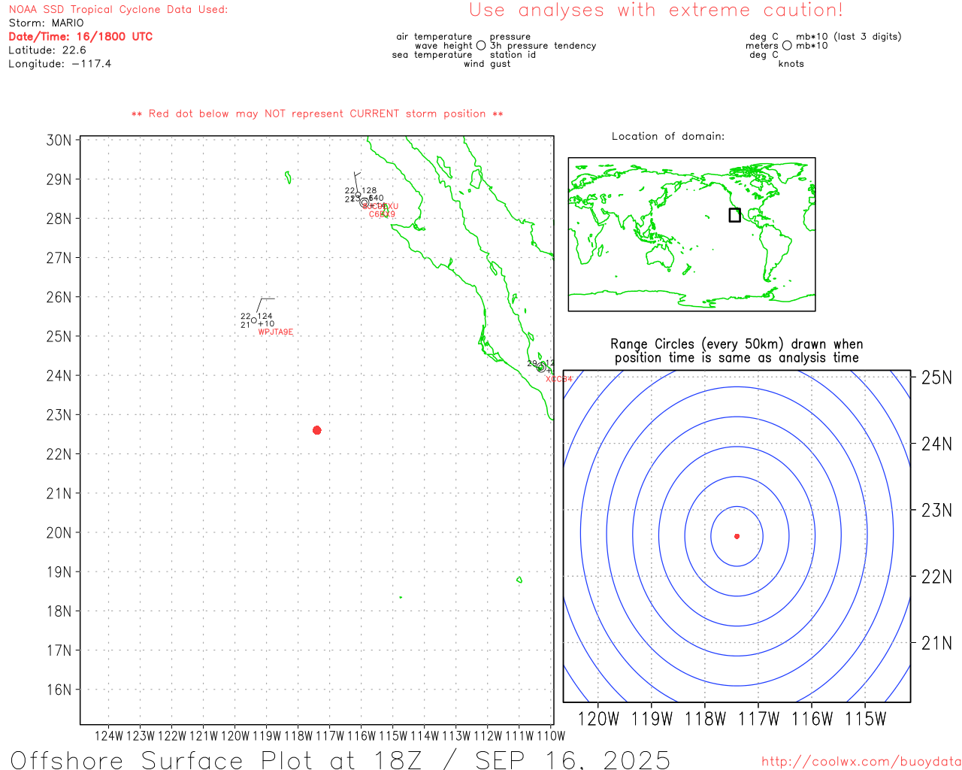The width and height of the screenshot is (962, 770).
Task: Click the units legend circle at top right
Action: tap(787, 45)
